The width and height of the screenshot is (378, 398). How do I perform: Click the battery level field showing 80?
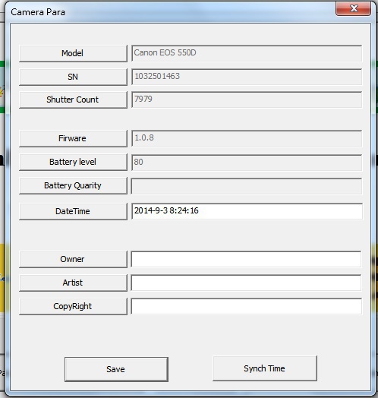coord(247,163)
